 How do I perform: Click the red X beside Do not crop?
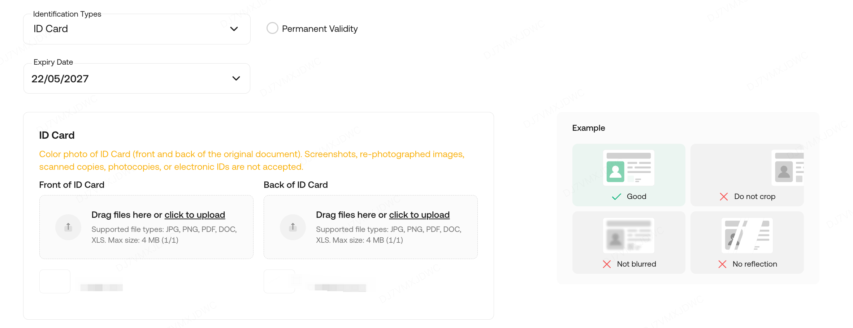coord(724,197)
